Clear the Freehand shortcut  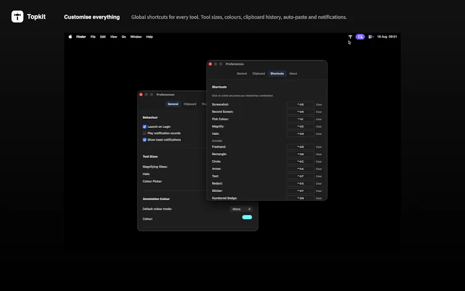319,147
